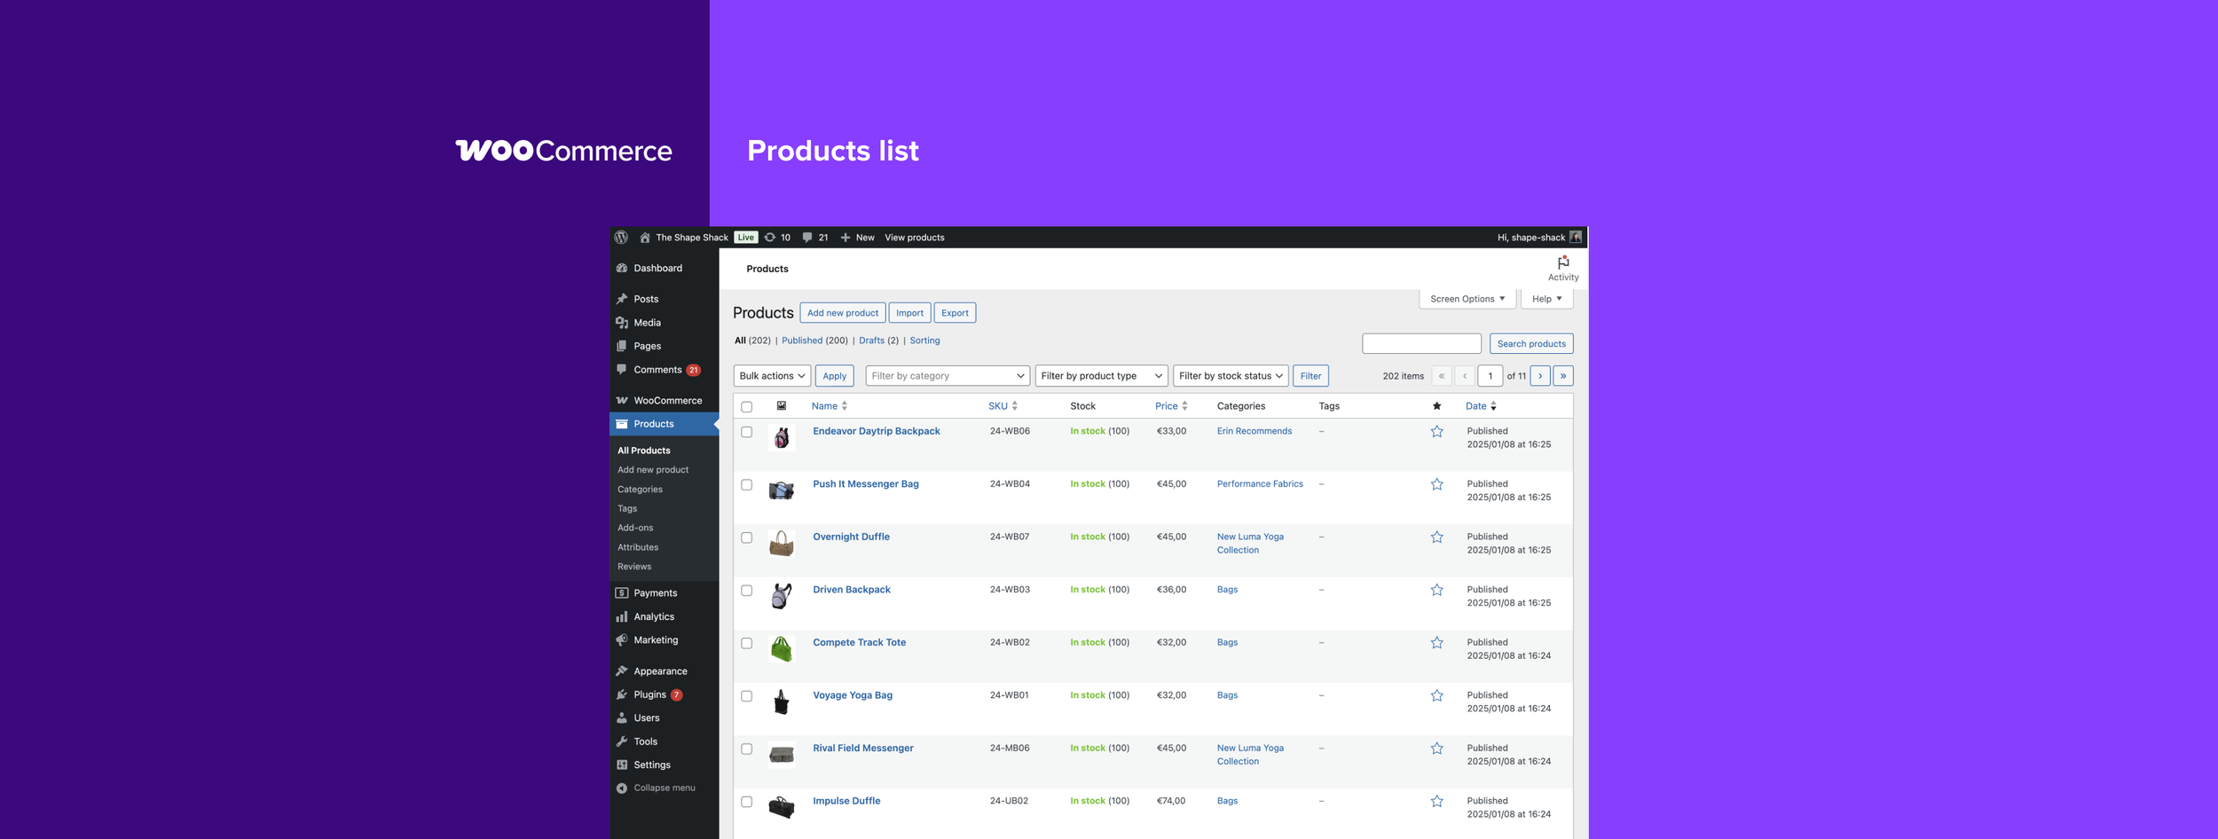Open the Activity flag panel

pyautogui.click(x=1563, y=269)
